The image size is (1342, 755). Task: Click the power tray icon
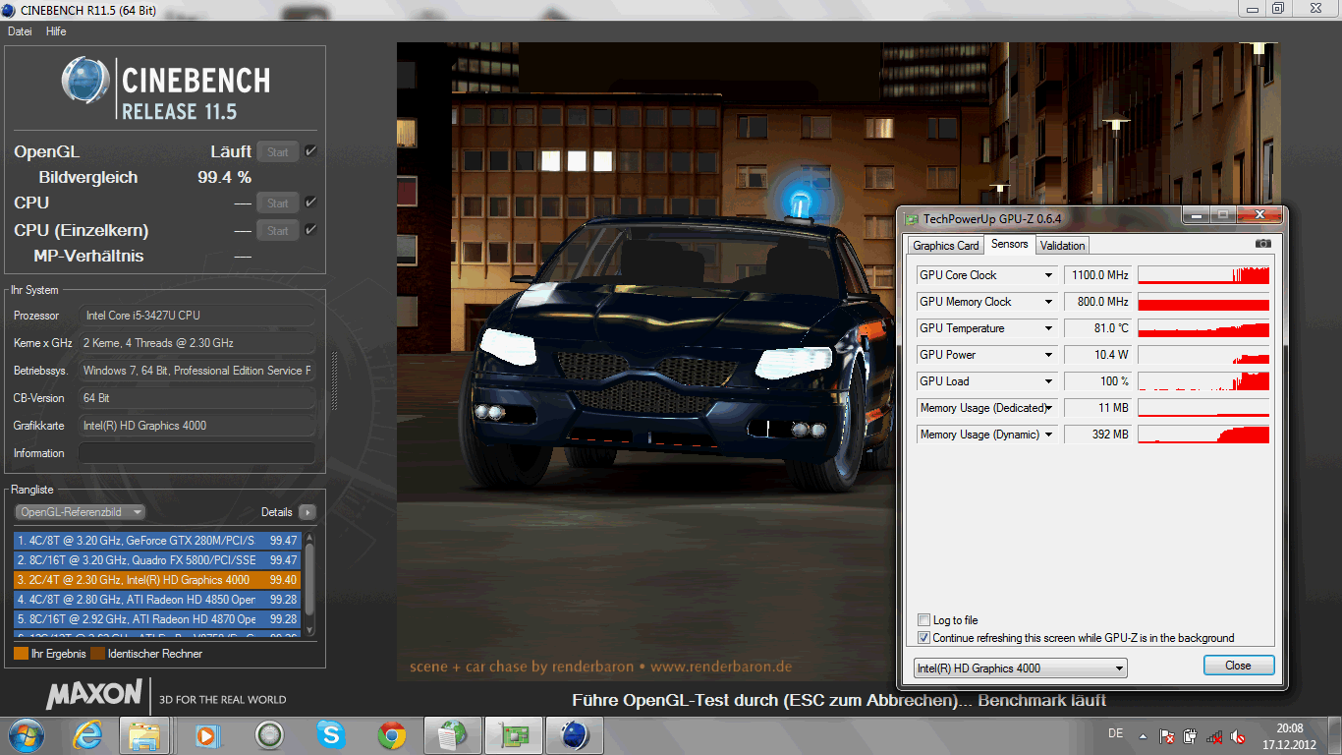click(x=1191, y=735)
